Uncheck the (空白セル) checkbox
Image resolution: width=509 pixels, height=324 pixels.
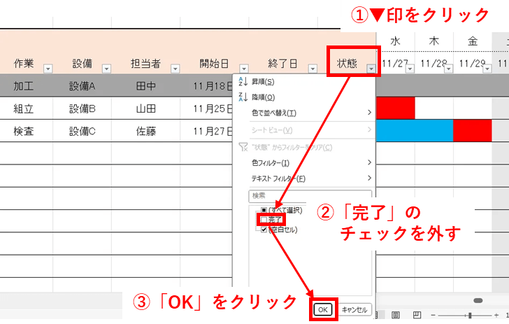[x=264, y=230]
